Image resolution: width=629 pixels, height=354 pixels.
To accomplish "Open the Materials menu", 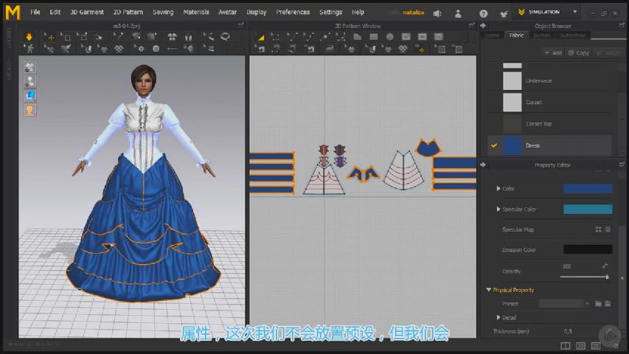I will 195,12.
